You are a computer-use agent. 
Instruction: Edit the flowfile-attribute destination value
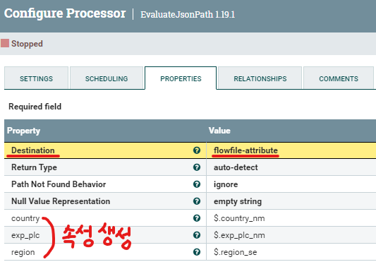tap(245, 150)
